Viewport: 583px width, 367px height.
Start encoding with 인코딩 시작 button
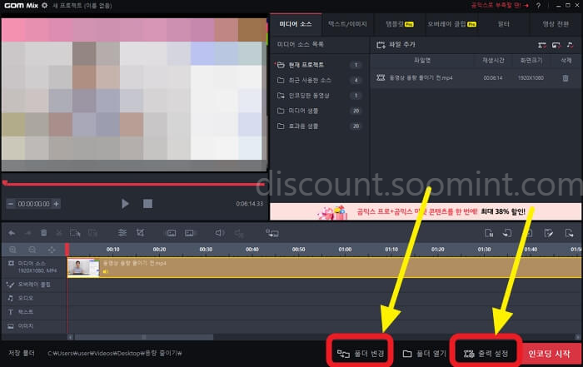coord(550,354)
